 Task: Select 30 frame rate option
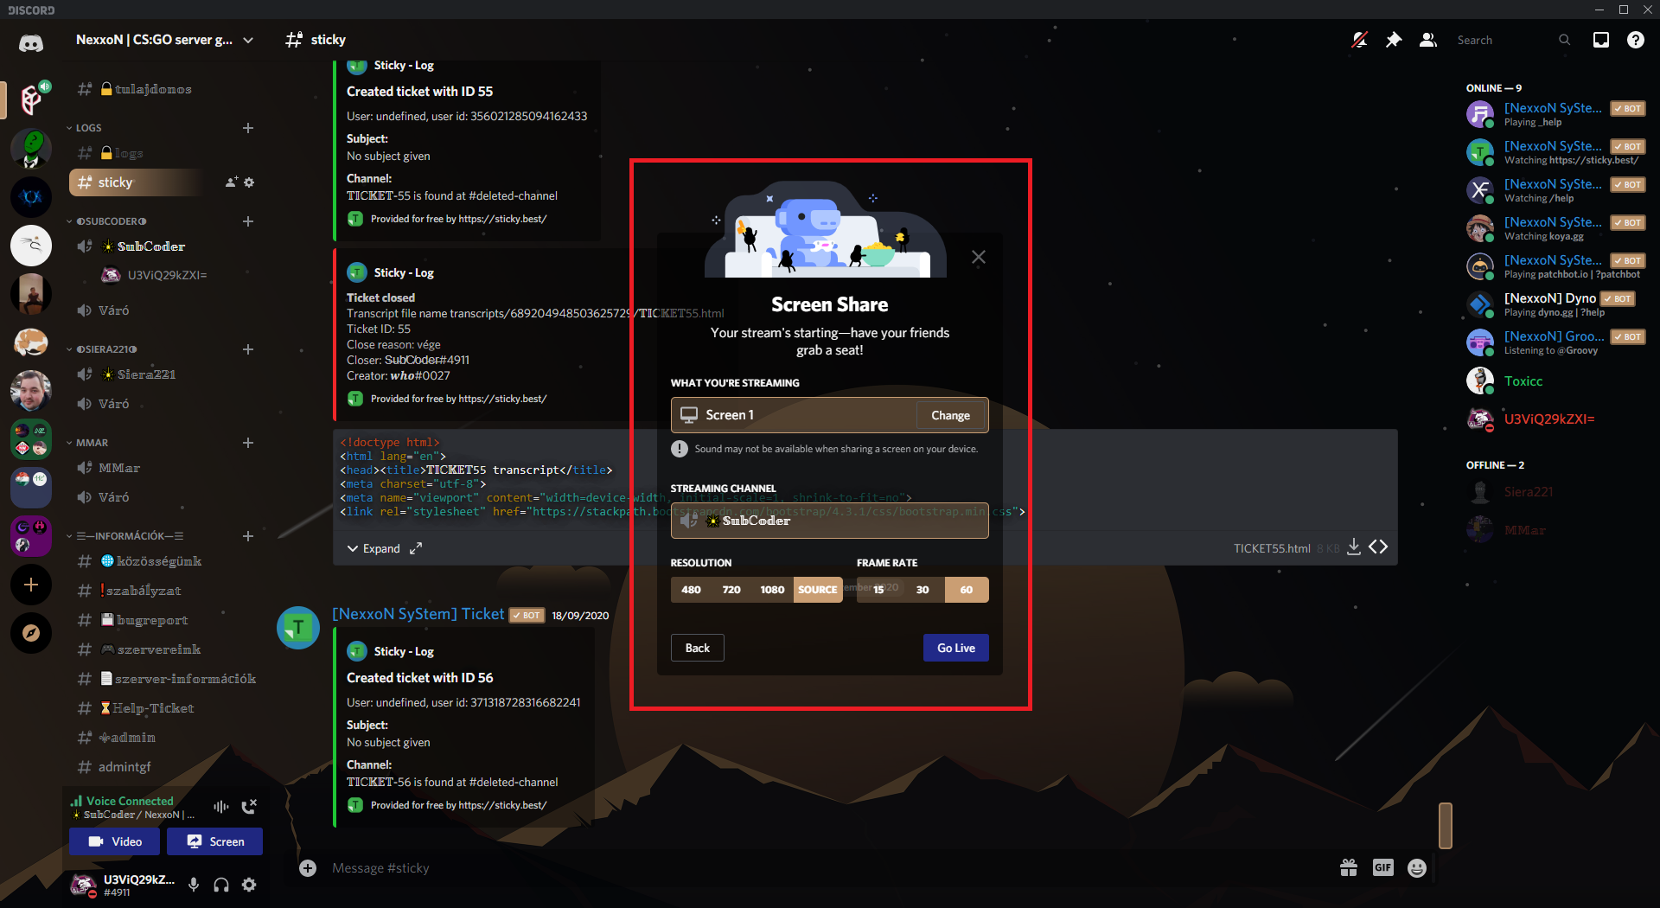pyautogui.click(x=923, y=590)
